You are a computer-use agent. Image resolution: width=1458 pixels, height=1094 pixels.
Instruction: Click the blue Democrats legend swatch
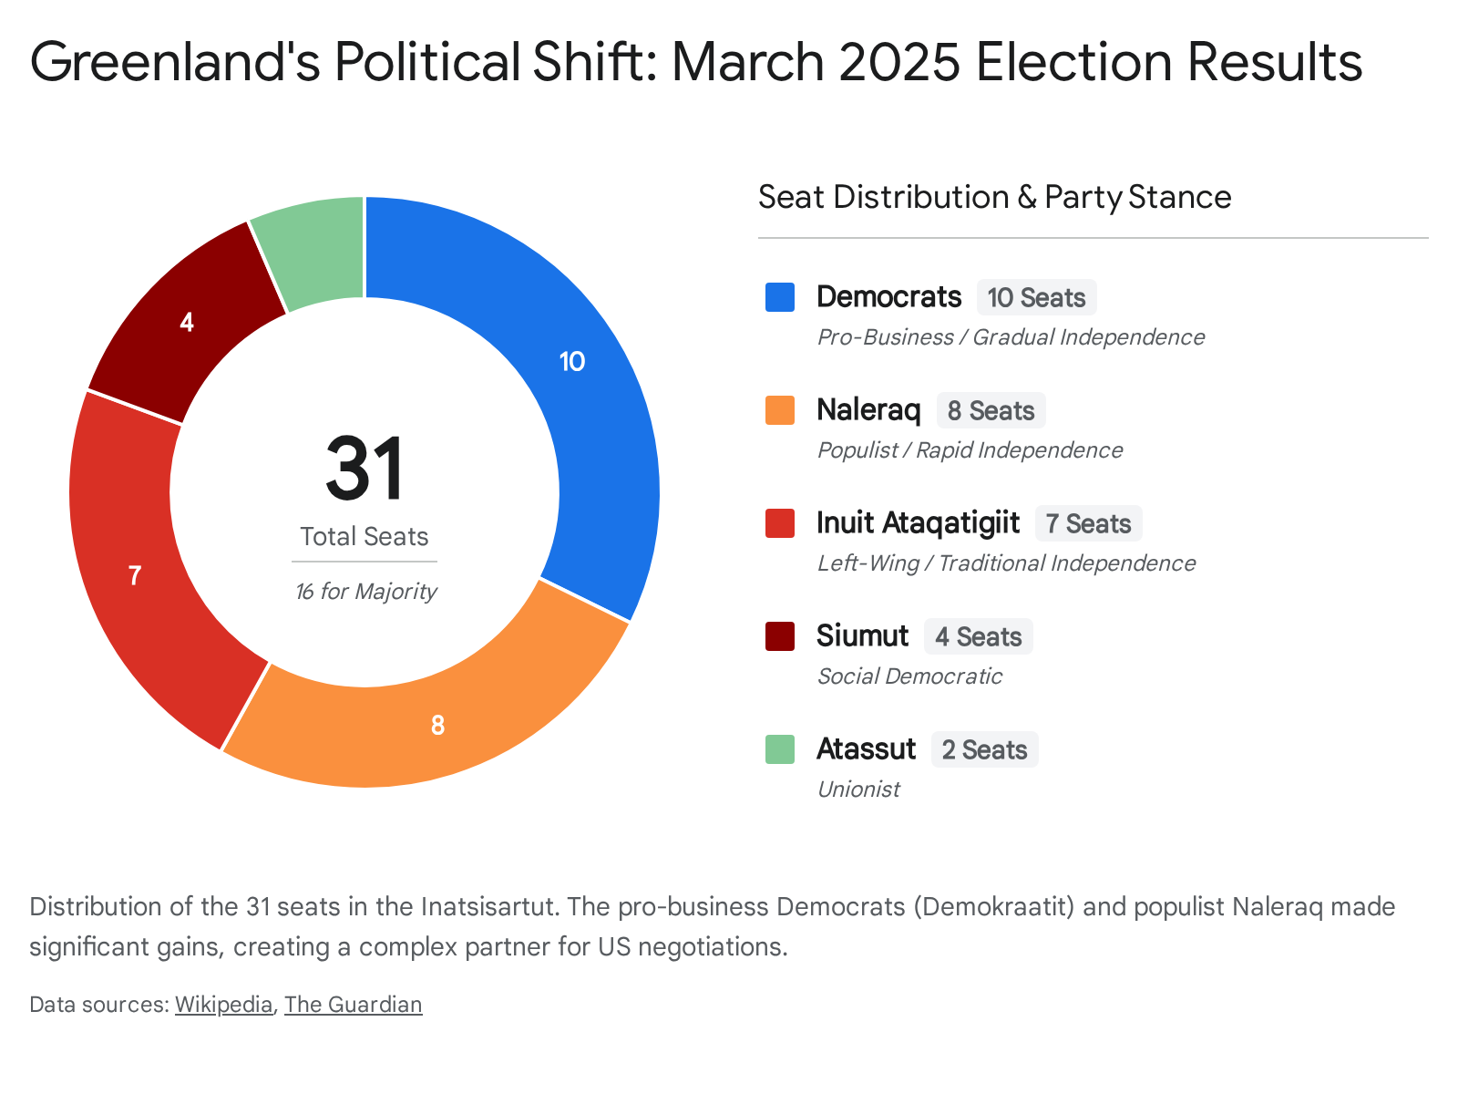point(780,297)
